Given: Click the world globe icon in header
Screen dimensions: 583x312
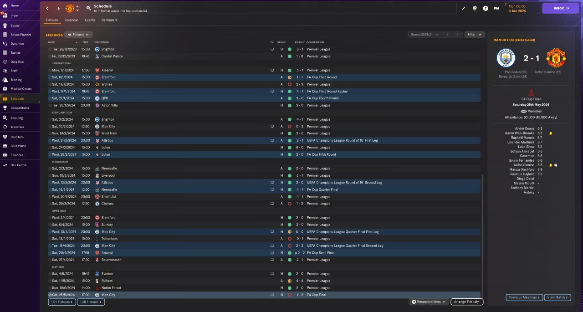Looking at the screenshot, I should click(x=475, y=8).
